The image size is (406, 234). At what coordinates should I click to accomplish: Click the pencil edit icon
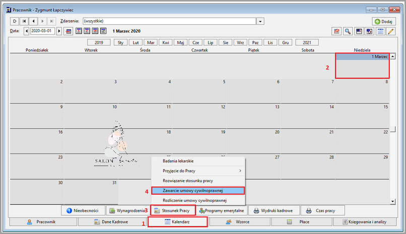pos(391,31)
